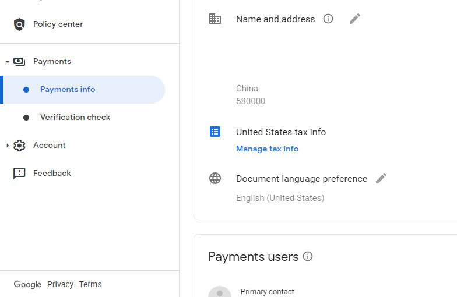
Task: Click the building address icon
Action: click(x=215, y=19)
